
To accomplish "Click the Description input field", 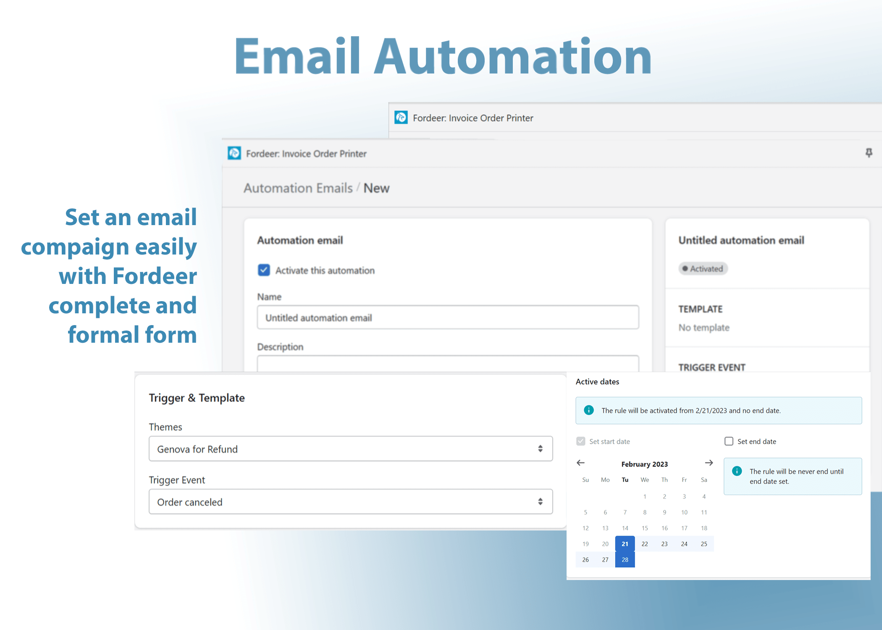I will (448, 364).
